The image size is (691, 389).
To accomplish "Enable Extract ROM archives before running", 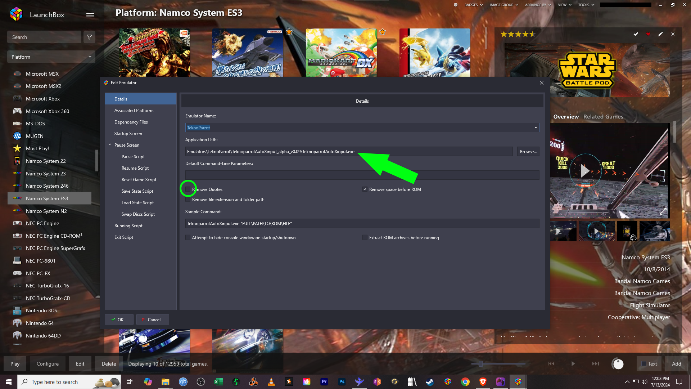I will 365,237.
